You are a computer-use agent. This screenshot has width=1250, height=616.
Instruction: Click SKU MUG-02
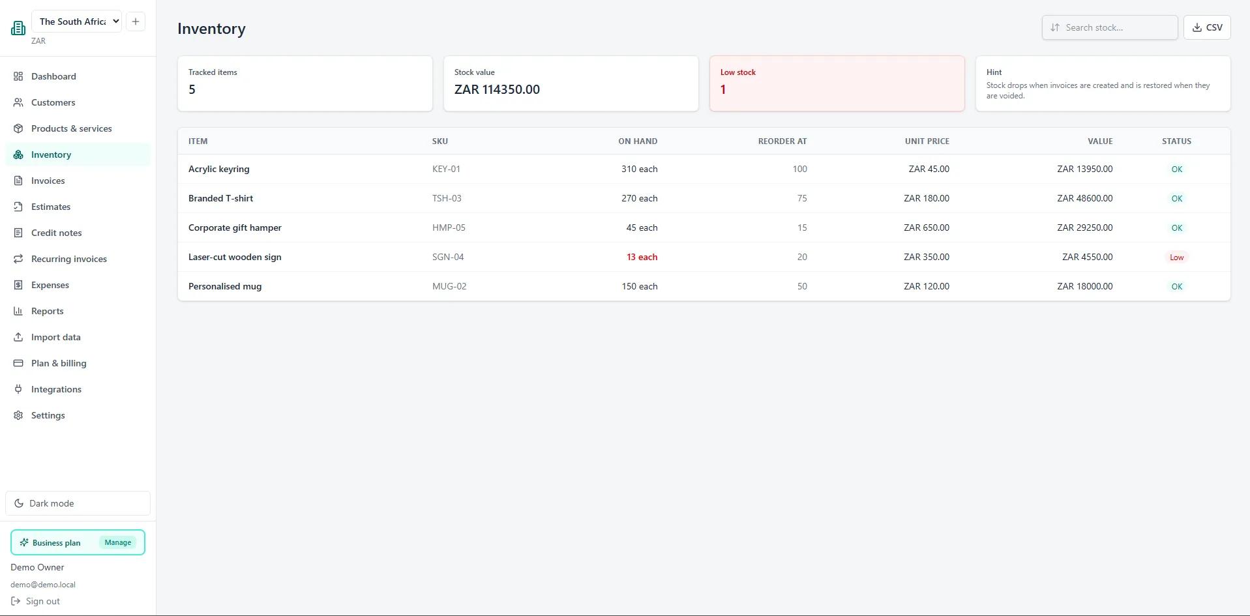[449, 286]
